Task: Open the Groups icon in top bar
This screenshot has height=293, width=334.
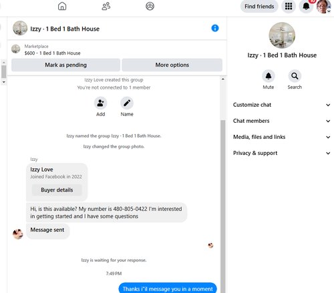Action: 150,6
